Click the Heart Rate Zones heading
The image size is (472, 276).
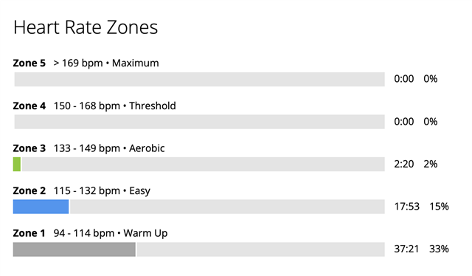(x=86, y=27)
